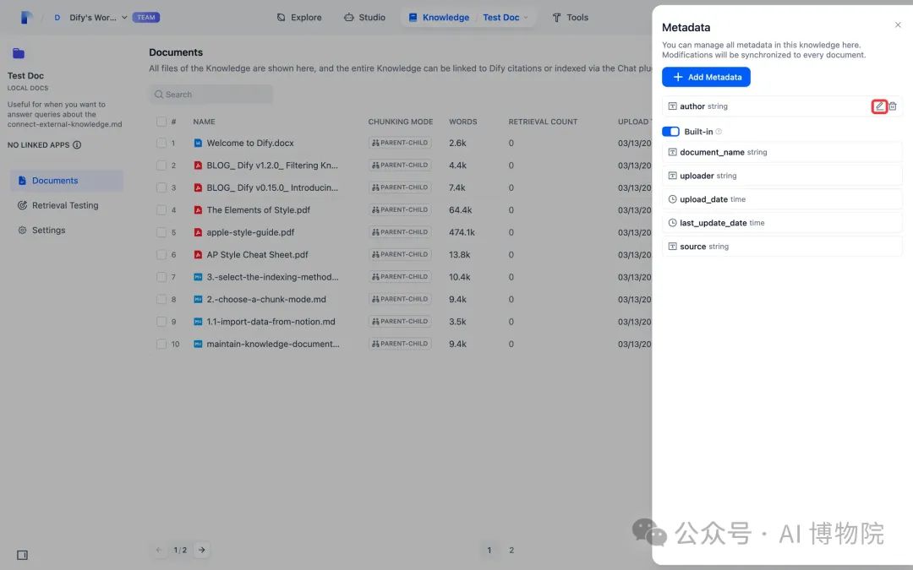913x570 pixels.
Task: Open the Studio tab
Action: coord(364,18)
